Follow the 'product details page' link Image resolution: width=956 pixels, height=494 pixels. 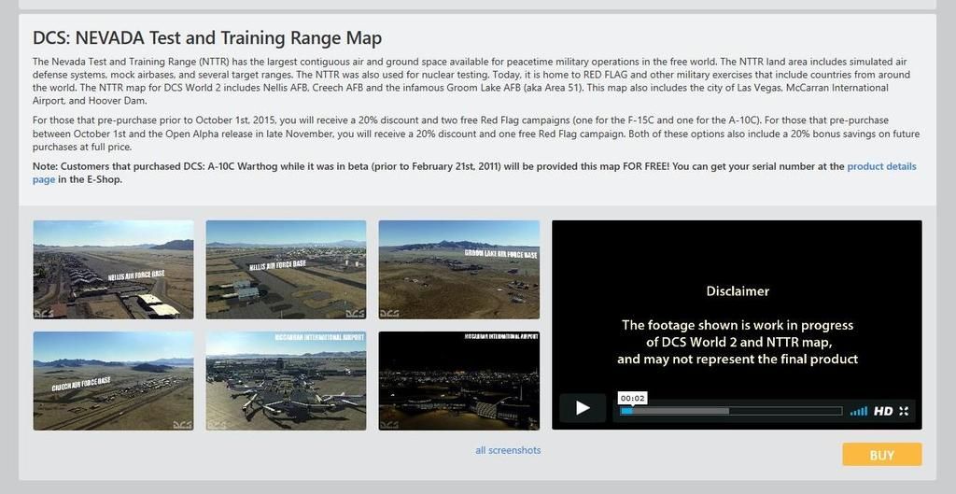881,166
